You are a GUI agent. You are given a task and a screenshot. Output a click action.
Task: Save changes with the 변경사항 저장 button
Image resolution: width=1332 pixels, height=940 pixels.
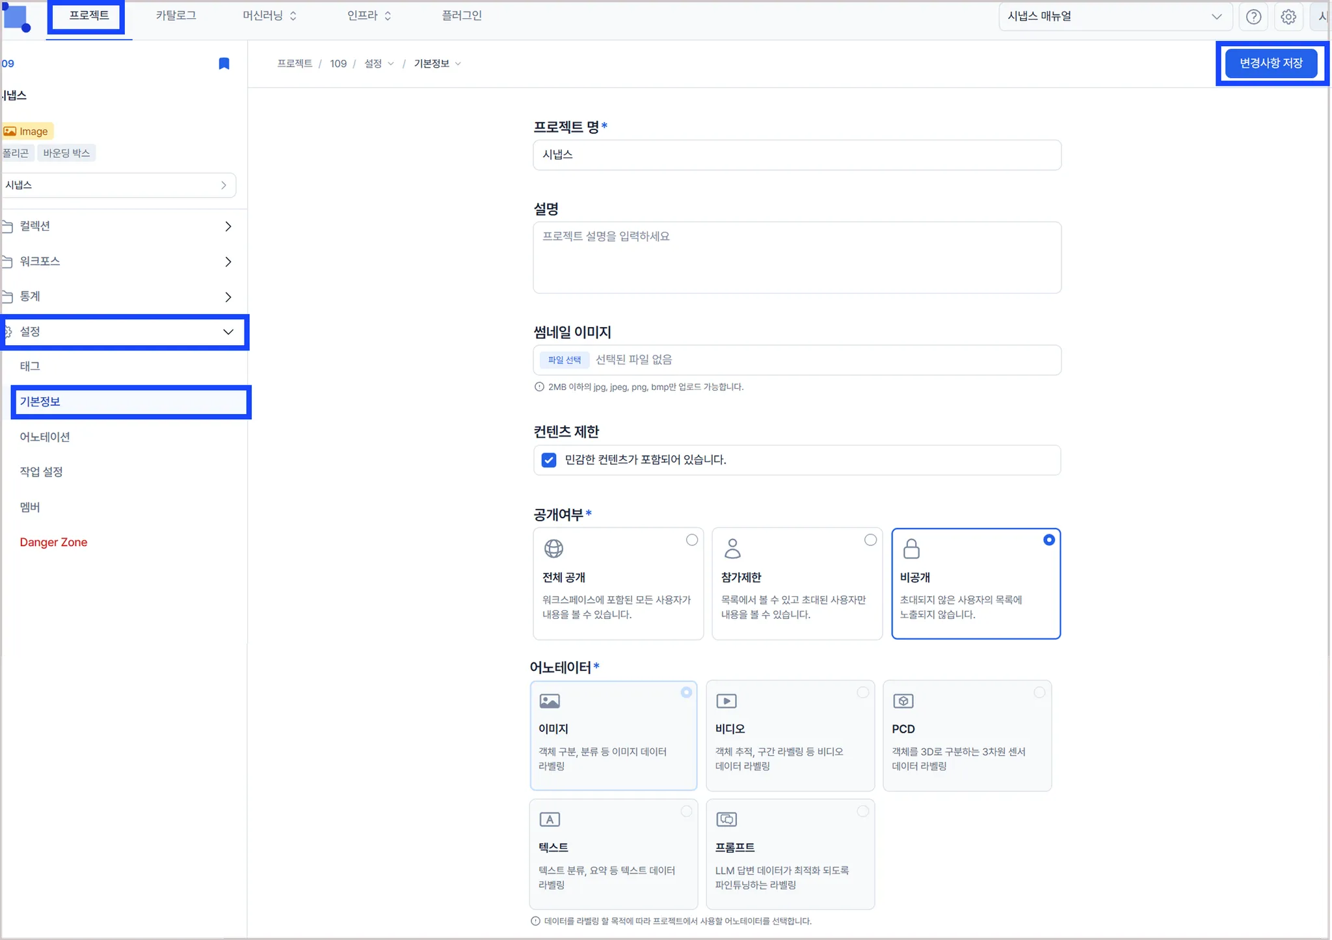(1270, 63)
